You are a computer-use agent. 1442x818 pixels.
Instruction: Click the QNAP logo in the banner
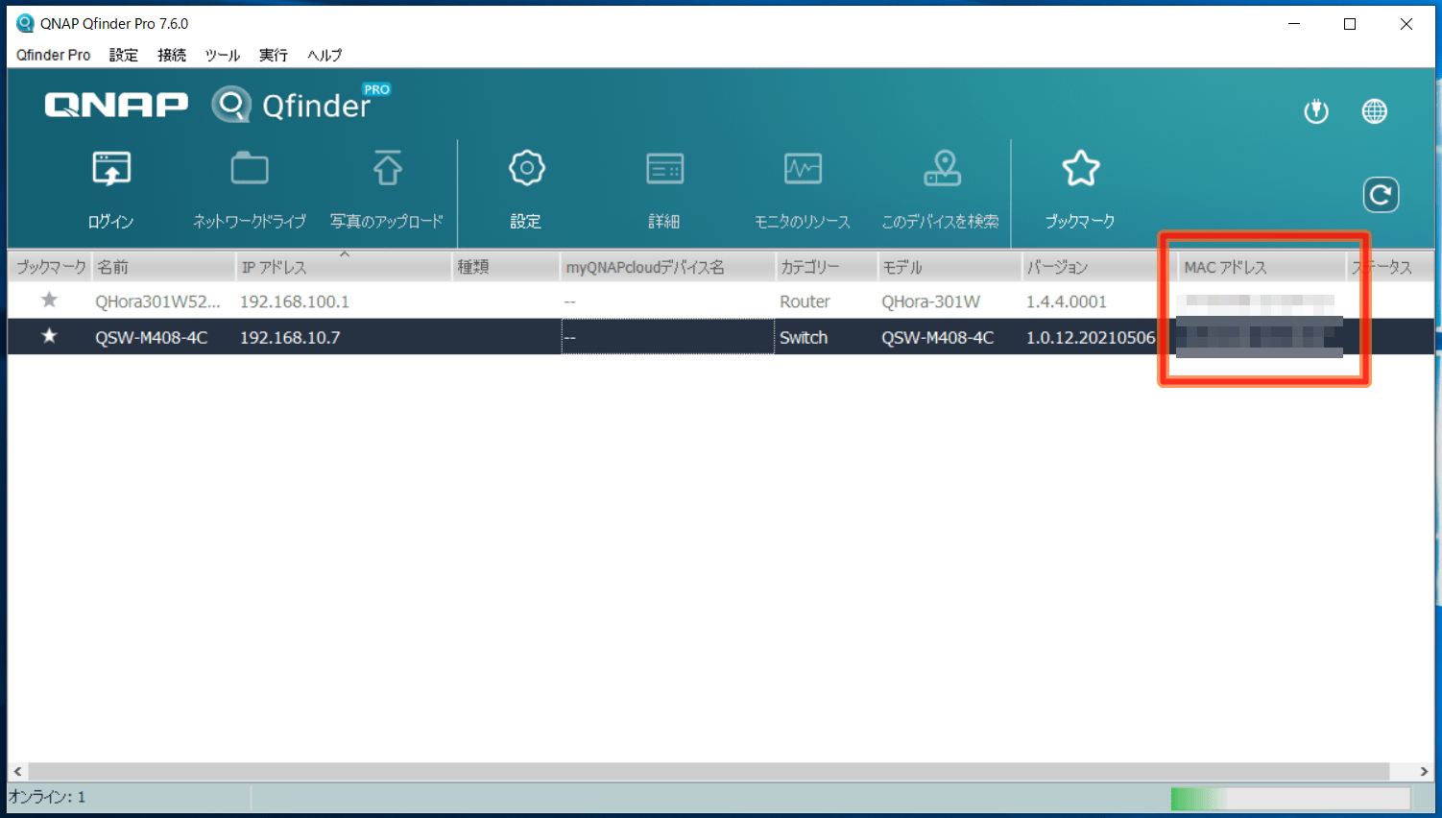[116, 105]
